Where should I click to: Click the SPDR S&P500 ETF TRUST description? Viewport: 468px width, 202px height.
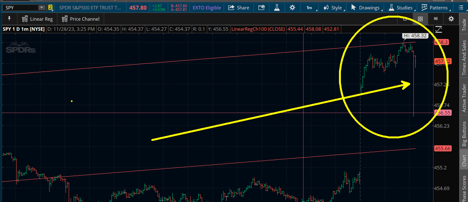pos(90,8)
